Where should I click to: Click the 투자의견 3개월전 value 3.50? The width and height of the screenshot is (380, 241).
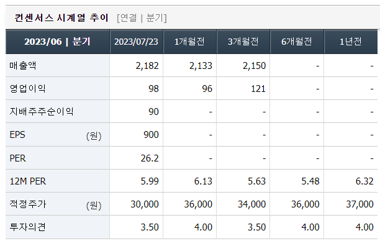click(x=257, y=227)
